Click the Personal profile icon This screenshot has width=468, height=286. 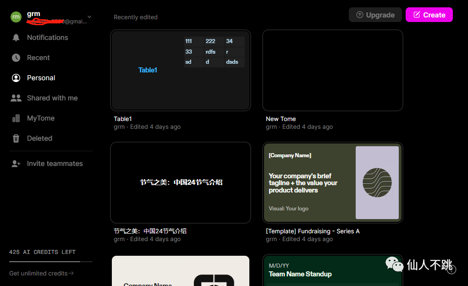(16, 78)
